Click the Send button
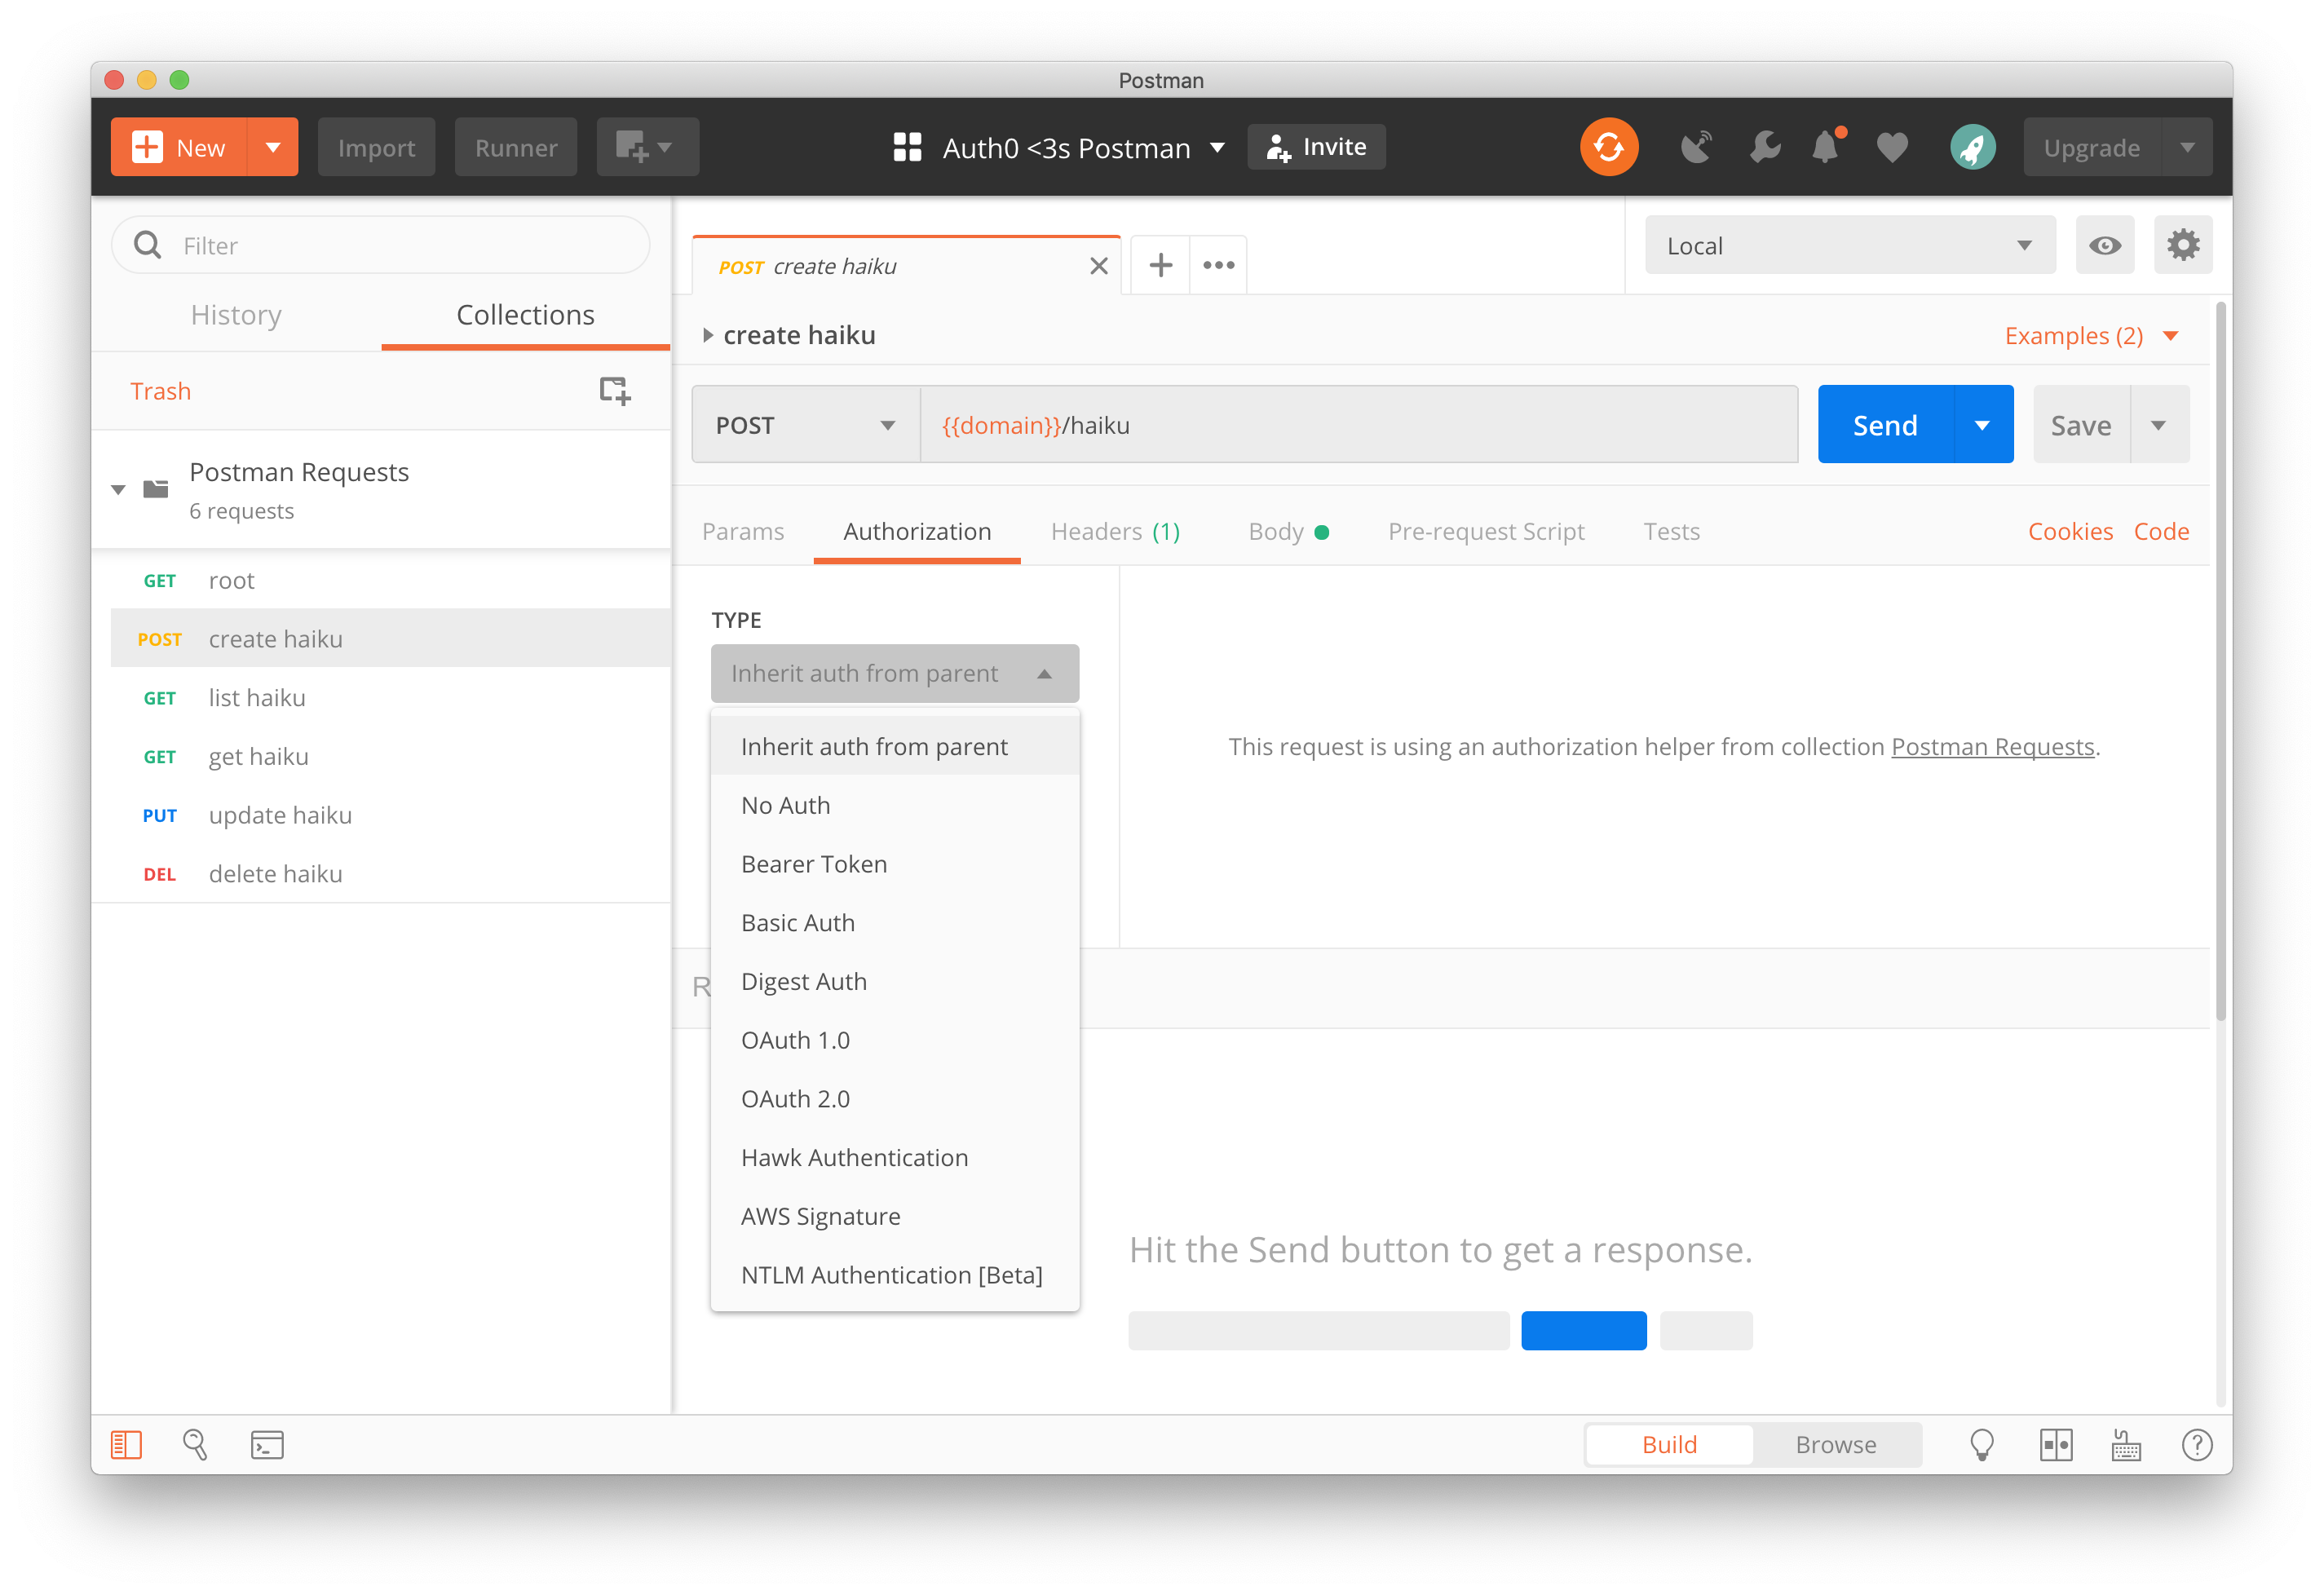2324x1595 pixels. [1884, 425]
